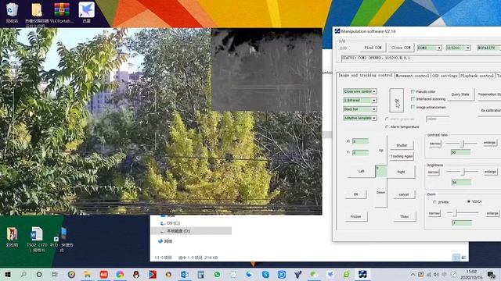Switch to Image and tracking control tab
This screenshot has height=281, width=501.
(x=366, y=76)
